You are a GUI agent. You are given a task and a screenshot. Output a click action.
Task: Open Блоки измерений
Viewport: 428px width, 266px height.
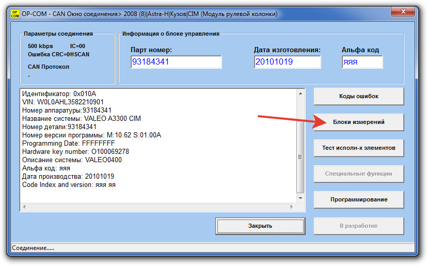coord(359,122)
